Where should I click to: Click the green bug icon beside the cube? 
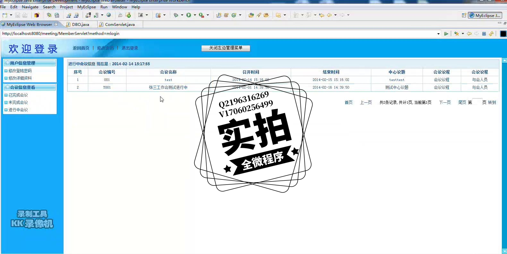pyautogui.click(x=49, y=15)
